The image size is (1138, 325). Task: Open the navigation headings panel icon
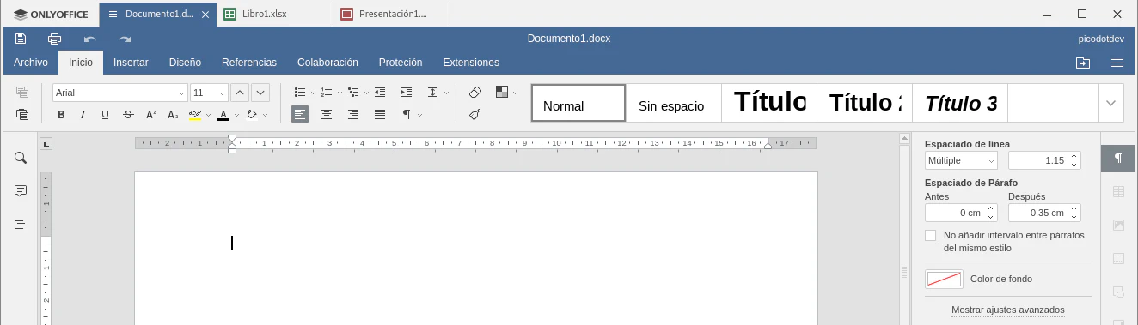(21, 225)
